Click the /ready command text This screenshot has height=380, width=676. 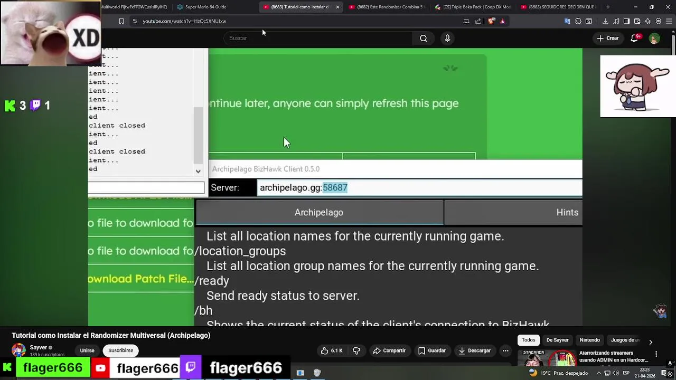tap(212, 281)
